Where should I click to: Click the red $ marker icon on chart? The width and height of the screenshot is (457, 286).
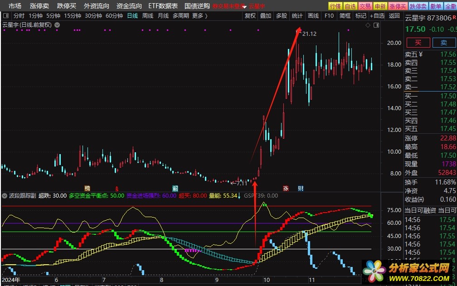click(117, 189)
